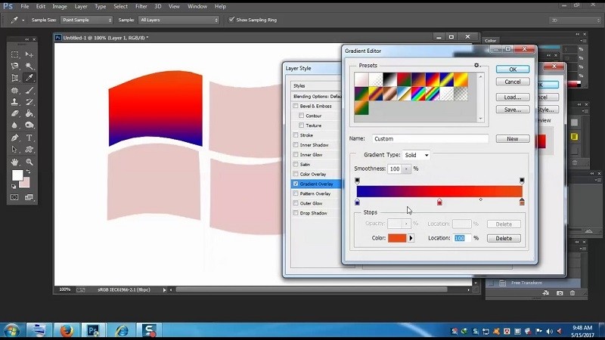Viewport: 605px width, 340px height.
Task: Open the Image menu
Action: (x=60, y=7)
